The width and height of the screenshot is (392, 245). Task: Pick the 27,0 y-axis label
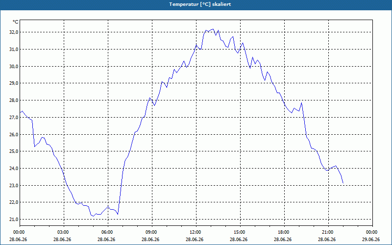coord(14,117)
